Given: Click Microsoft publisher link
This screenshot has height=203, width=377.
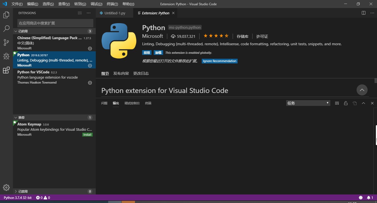Looking at the screenshot, I should tap(153, 36).
